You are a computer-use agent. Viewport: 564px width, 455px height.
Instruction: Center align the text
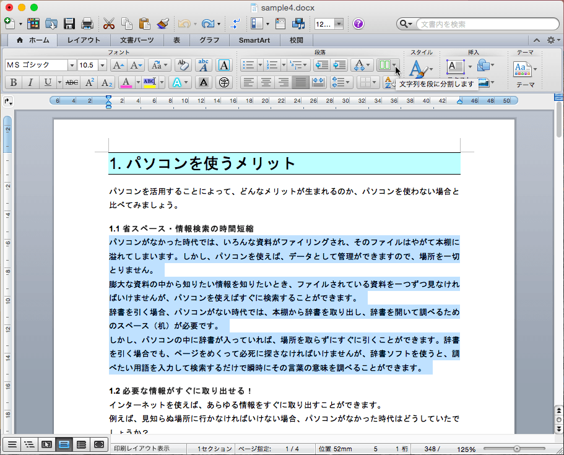[x=266, y=83]
